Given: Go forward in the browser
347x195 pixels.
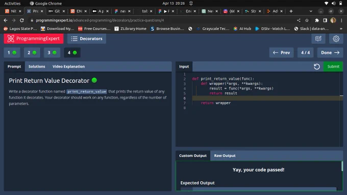Looking at the screenshot, I should pos(13,20).
